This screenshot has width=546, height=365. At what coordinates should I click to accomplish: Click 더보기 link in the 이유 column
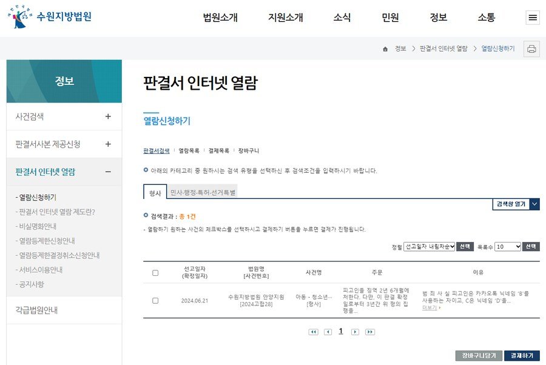431,308
